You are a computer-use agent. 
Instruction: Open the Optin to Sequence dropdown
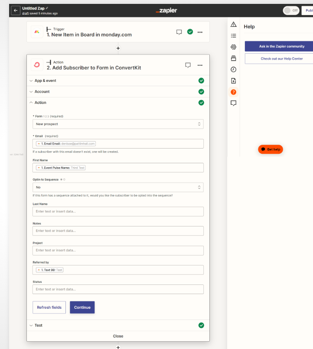(x=118, y=187)
